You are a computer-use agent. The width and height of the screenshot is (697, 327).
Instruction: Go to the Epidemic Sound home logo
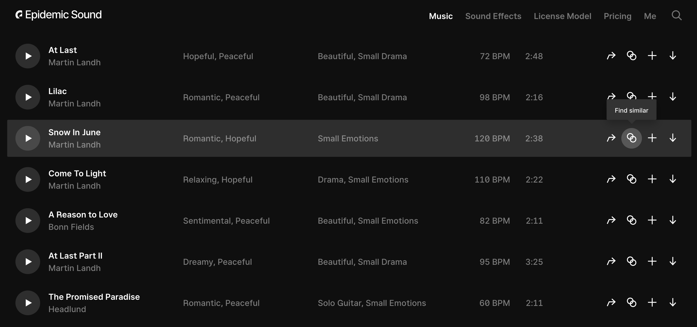point(58,15)
